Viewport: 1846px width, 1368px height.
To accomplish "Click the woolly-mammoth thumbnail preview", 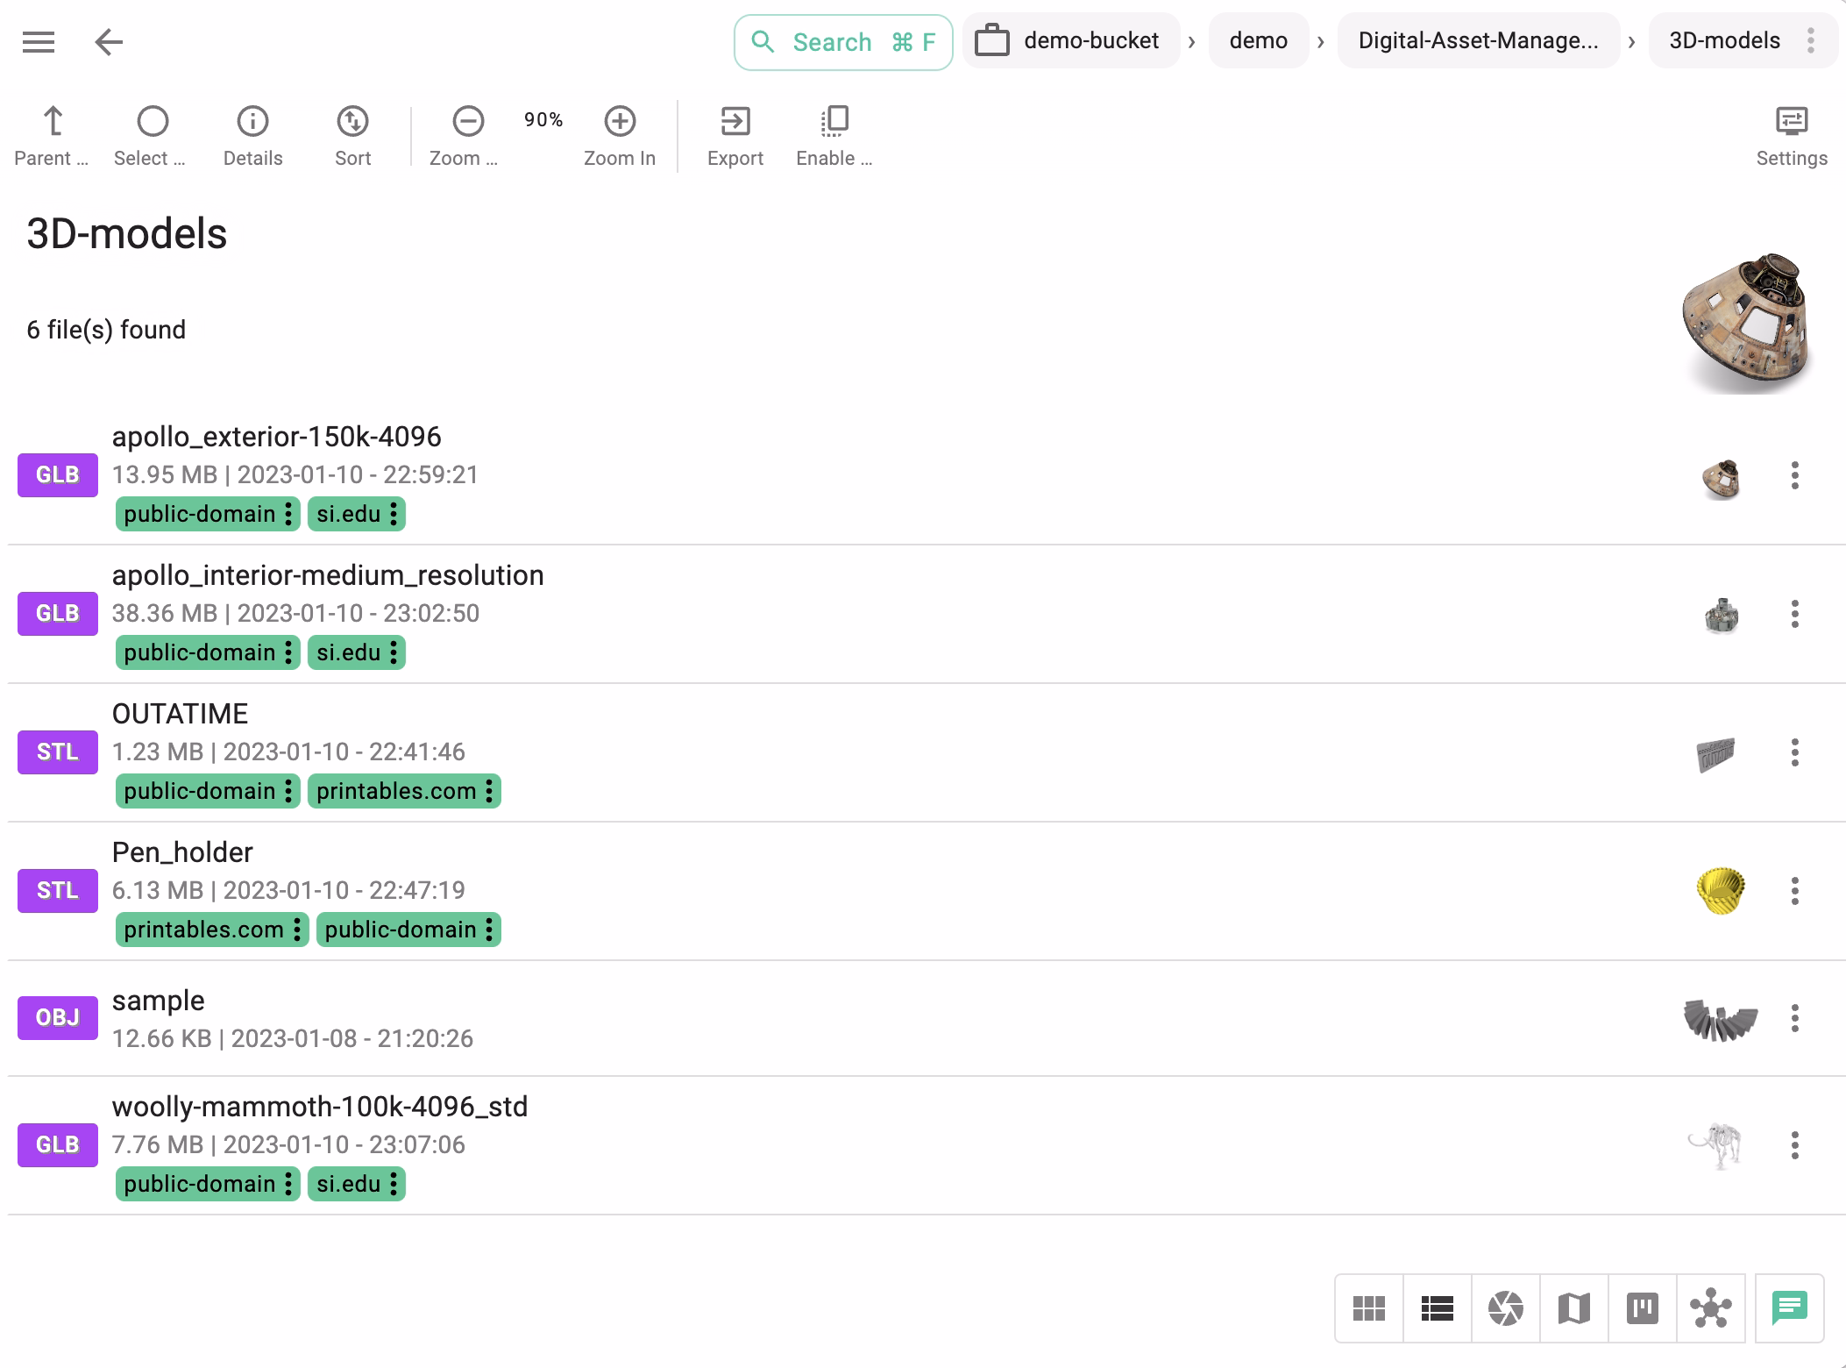I will [x=1719, y=1145].
